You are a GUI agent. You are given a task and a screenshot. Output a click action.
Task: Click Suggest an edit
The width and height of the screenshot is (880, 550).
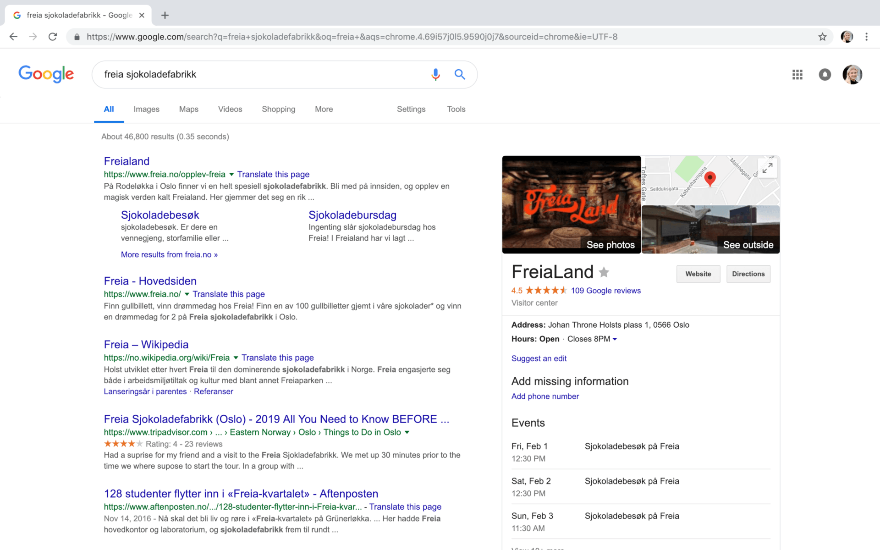539,358
